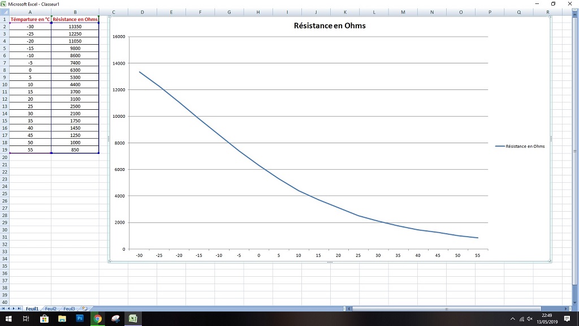Open the network Wi-Fi status icon
Viewport: 579px width, 326px height.
click(x=521, y=319)
